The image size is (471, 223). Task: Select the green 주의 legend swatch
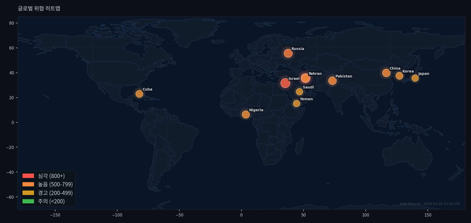tap(28, 201)
